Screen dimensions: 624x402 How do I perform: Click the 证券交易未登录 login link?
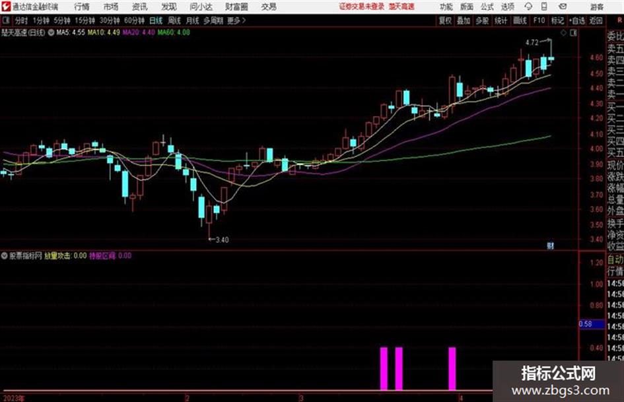coord(361,7)
